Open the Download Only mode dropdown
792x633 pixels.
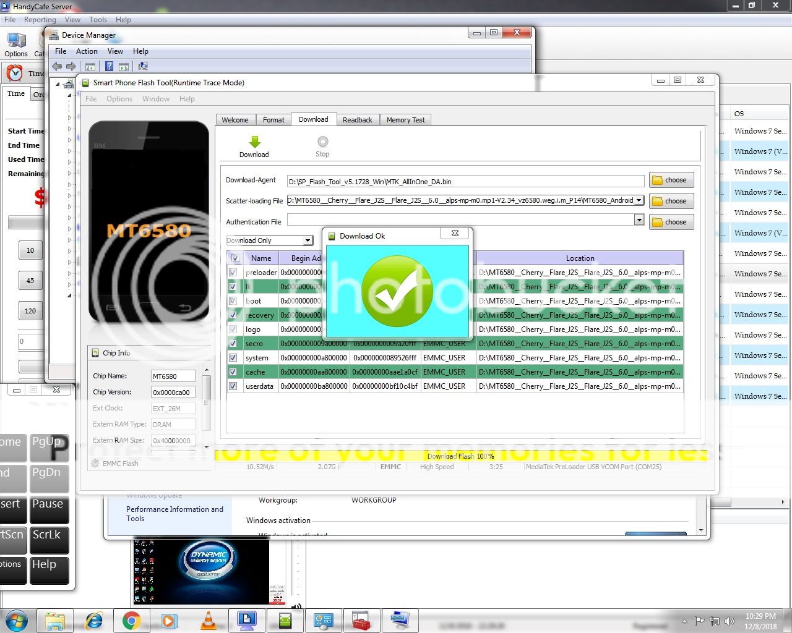coord(308,240)
